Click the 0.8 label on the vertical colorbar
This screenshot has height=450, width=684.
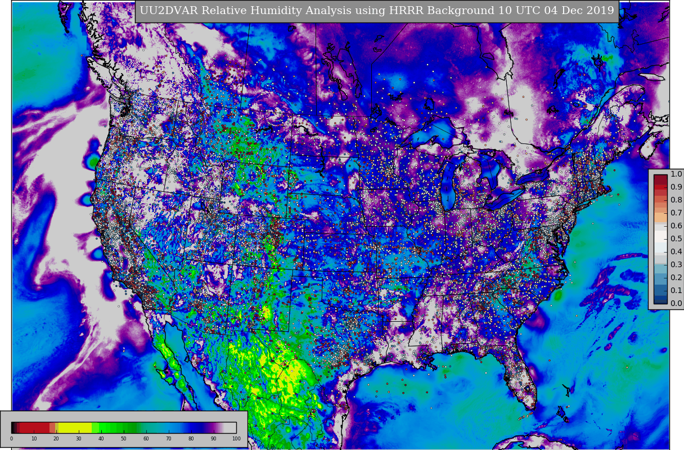pos(676,200)
